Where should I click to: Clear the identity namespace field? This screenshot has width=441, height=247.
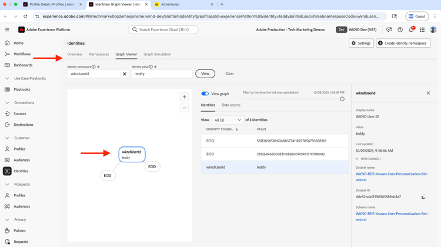pos(124,74)
